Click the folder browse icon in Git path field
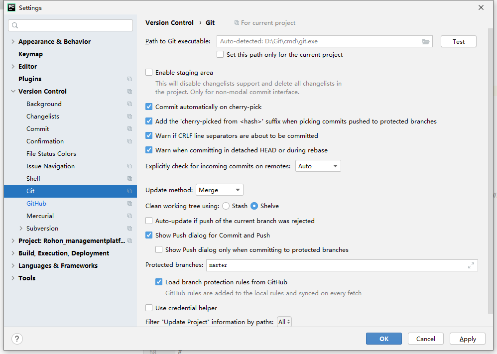Screen dimensions: 497x354 tap(425, 41)
